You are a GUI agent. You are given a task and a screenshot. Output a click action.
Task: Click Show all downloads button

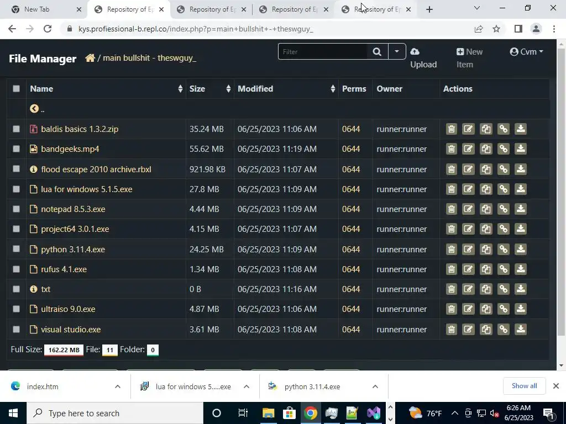524,386
